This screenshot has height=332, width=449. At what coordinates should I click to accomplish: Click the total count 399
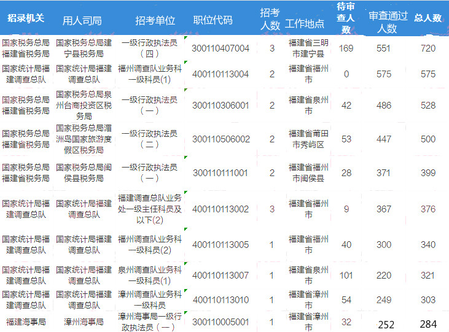pos(428,173)
